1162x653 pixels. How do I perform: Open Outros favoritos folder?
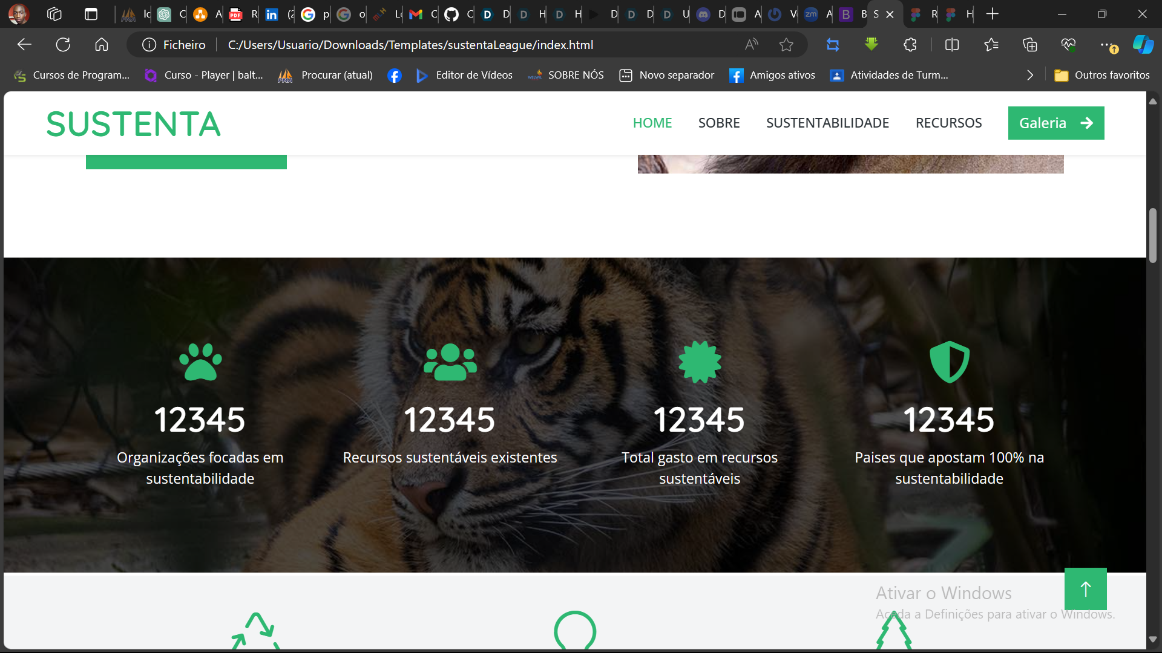point(1101,75)
